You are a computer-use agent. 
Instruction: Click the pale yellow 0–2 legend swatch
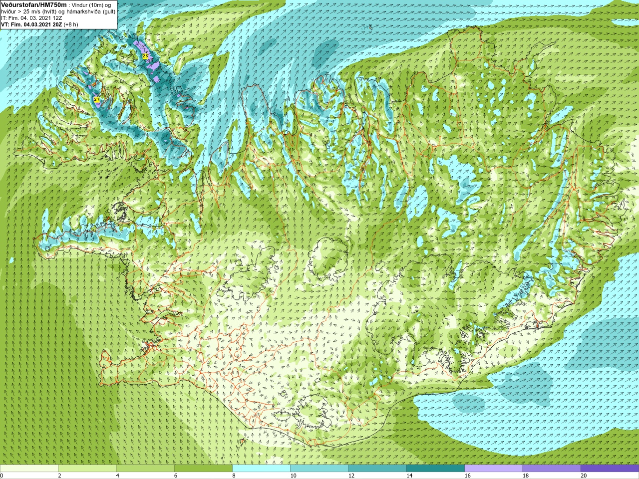click(29, 469)
